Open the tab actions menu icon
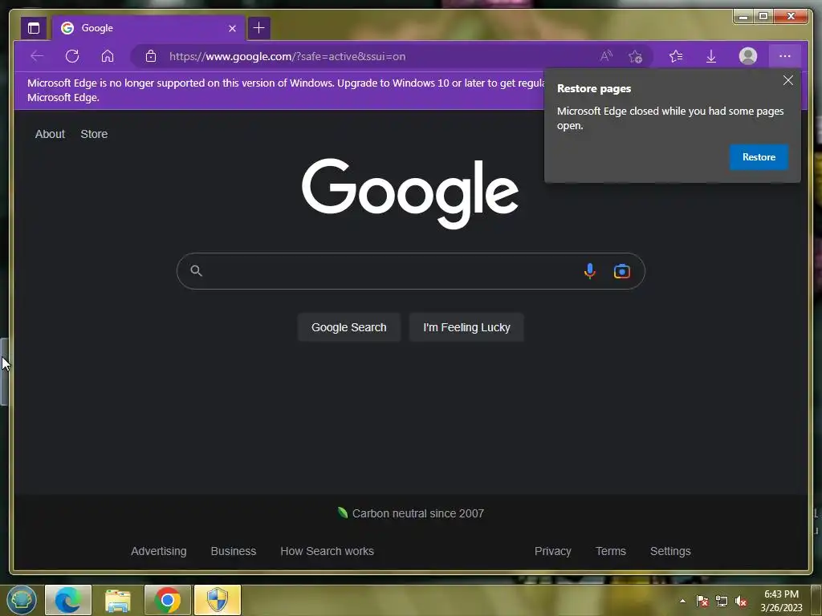 (x=34, y=28)
